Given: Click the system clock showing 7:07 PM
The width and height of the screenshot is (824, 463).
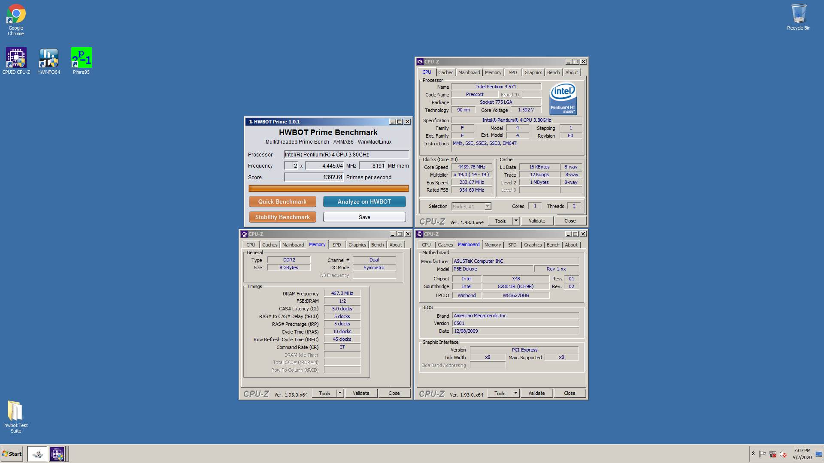Looking at the screenshot, I should (802, 454).
